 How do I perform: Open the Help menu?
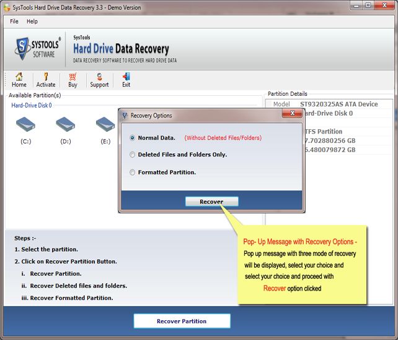point(32,22)
